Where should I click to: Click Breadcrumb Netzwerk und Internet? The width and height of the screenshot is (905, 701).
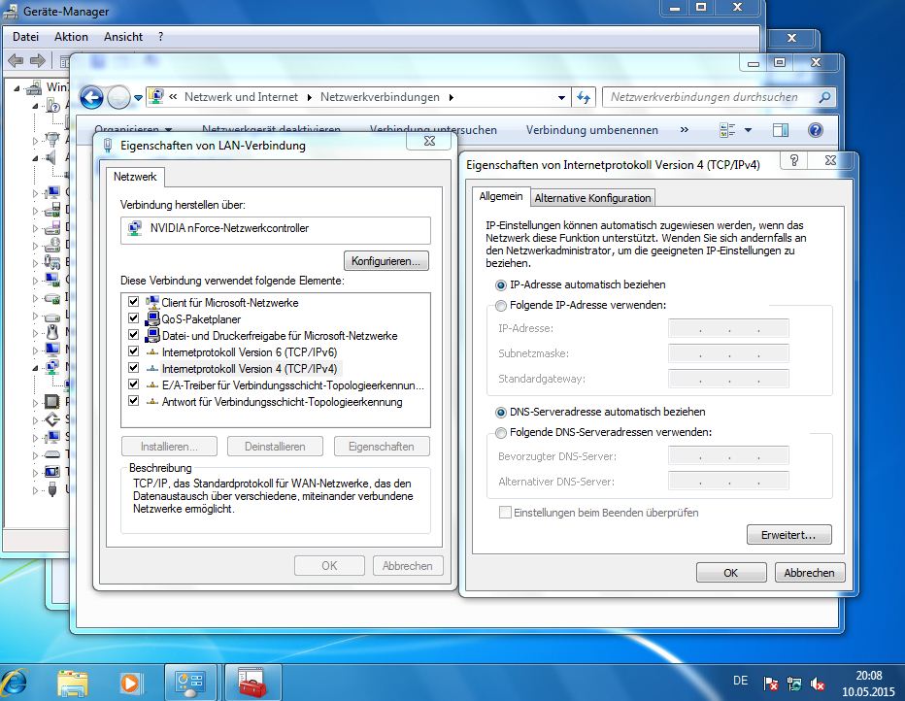[241, 97]
